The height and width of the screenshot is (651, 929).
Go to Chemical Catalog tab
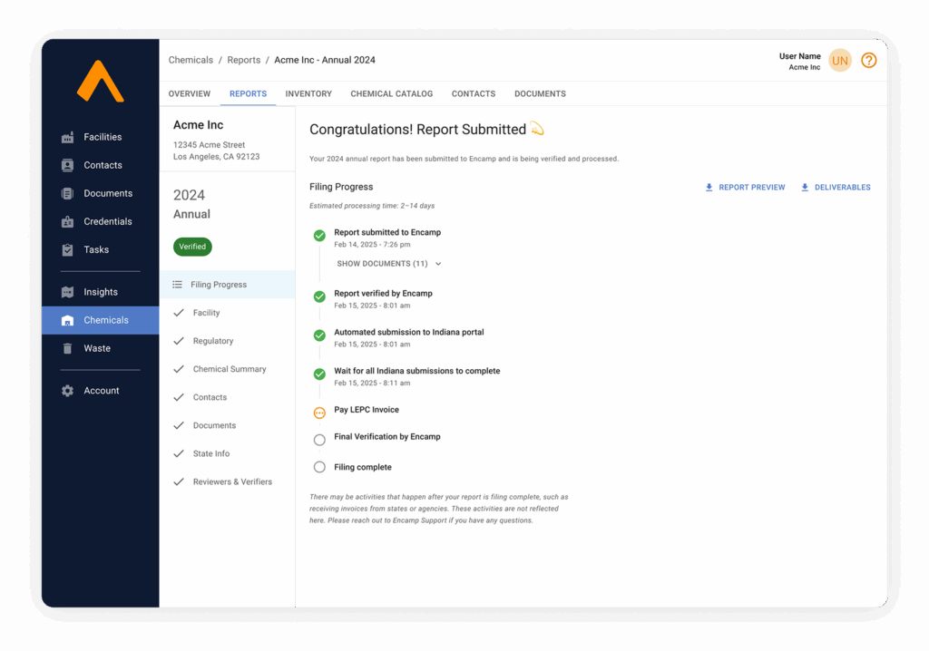tap(392, 93)
